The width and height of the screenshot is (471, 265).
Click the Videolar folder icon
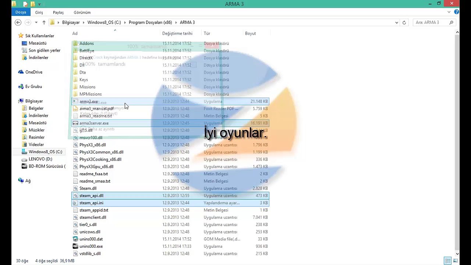click(x=24, y=145)
